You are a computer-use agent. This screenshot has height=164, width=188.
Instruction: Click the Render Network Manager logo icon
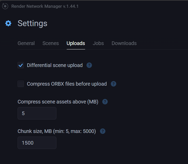click(5, 6)
